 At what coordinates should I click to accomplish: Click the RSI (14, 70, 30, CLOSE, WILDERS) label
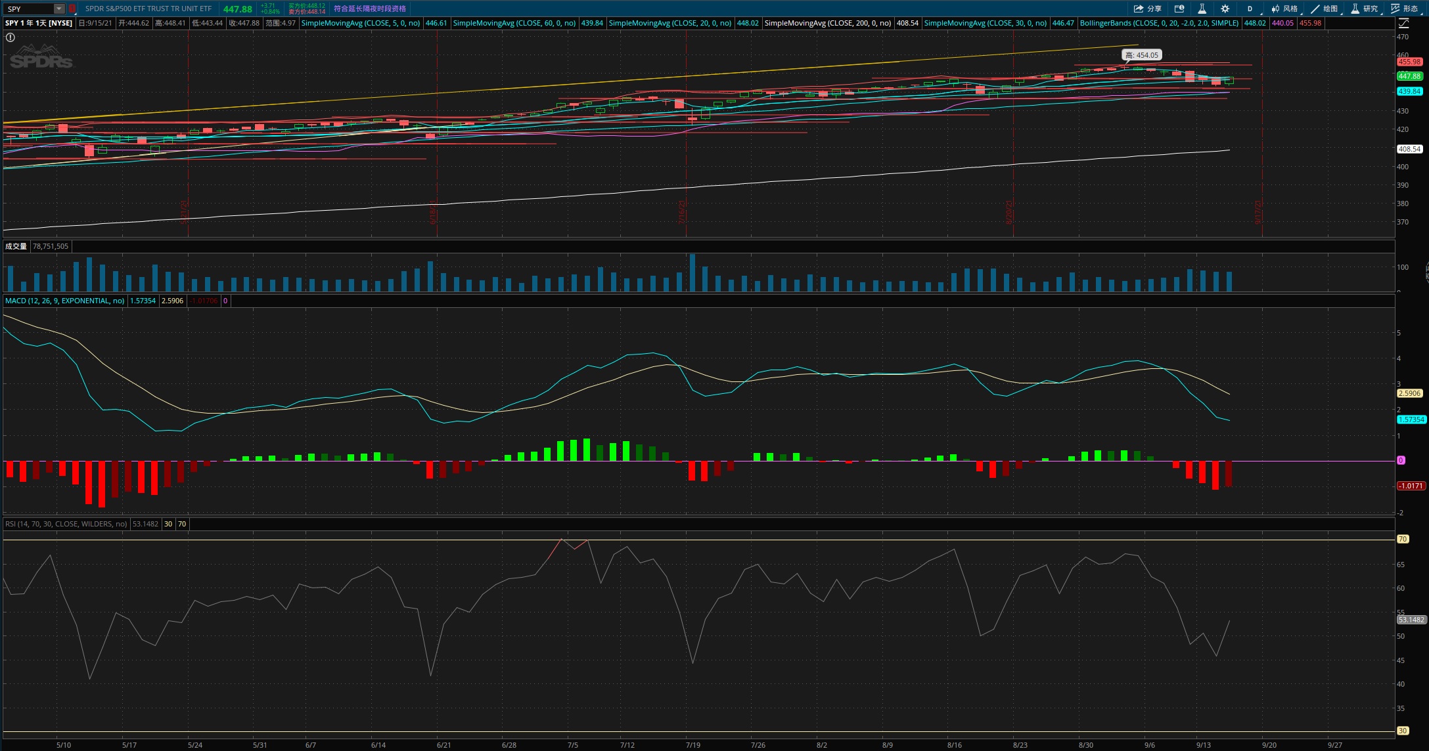[66, 524]
